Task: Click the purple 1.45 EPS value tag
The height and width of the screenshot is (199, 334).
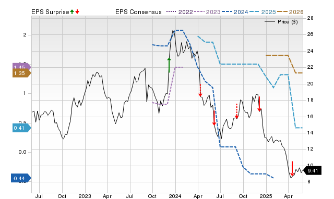Action: [21, 67]
